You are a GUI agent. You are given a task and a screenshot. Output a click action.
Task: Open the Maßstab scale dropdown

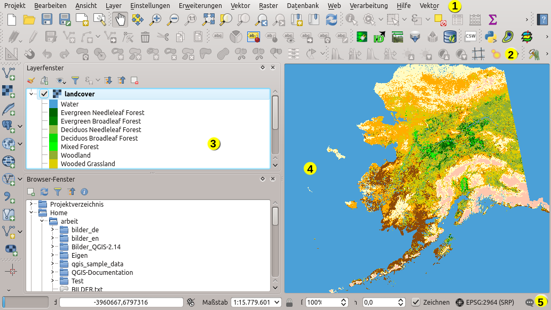tap(277, 302)
